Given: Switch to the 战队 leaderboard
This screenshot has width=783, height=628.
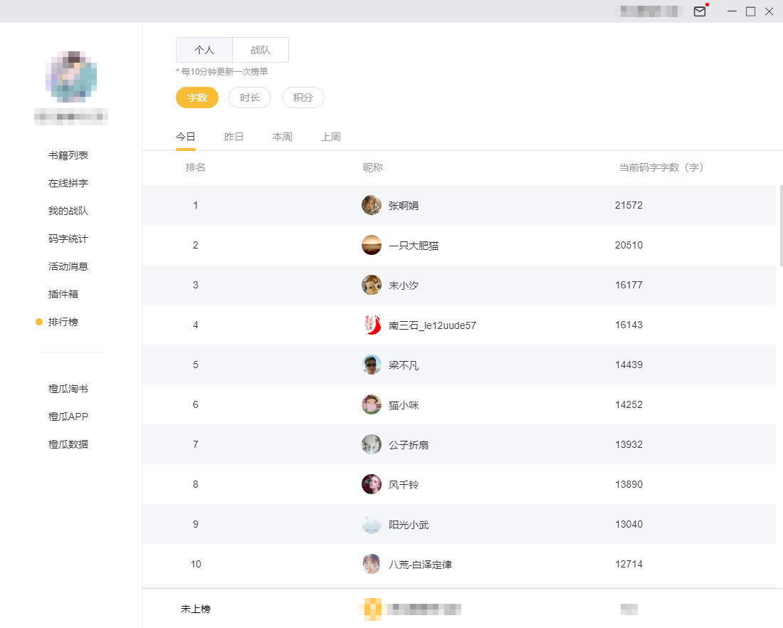Looking at the screenshot, I should (x=261, y=50).
